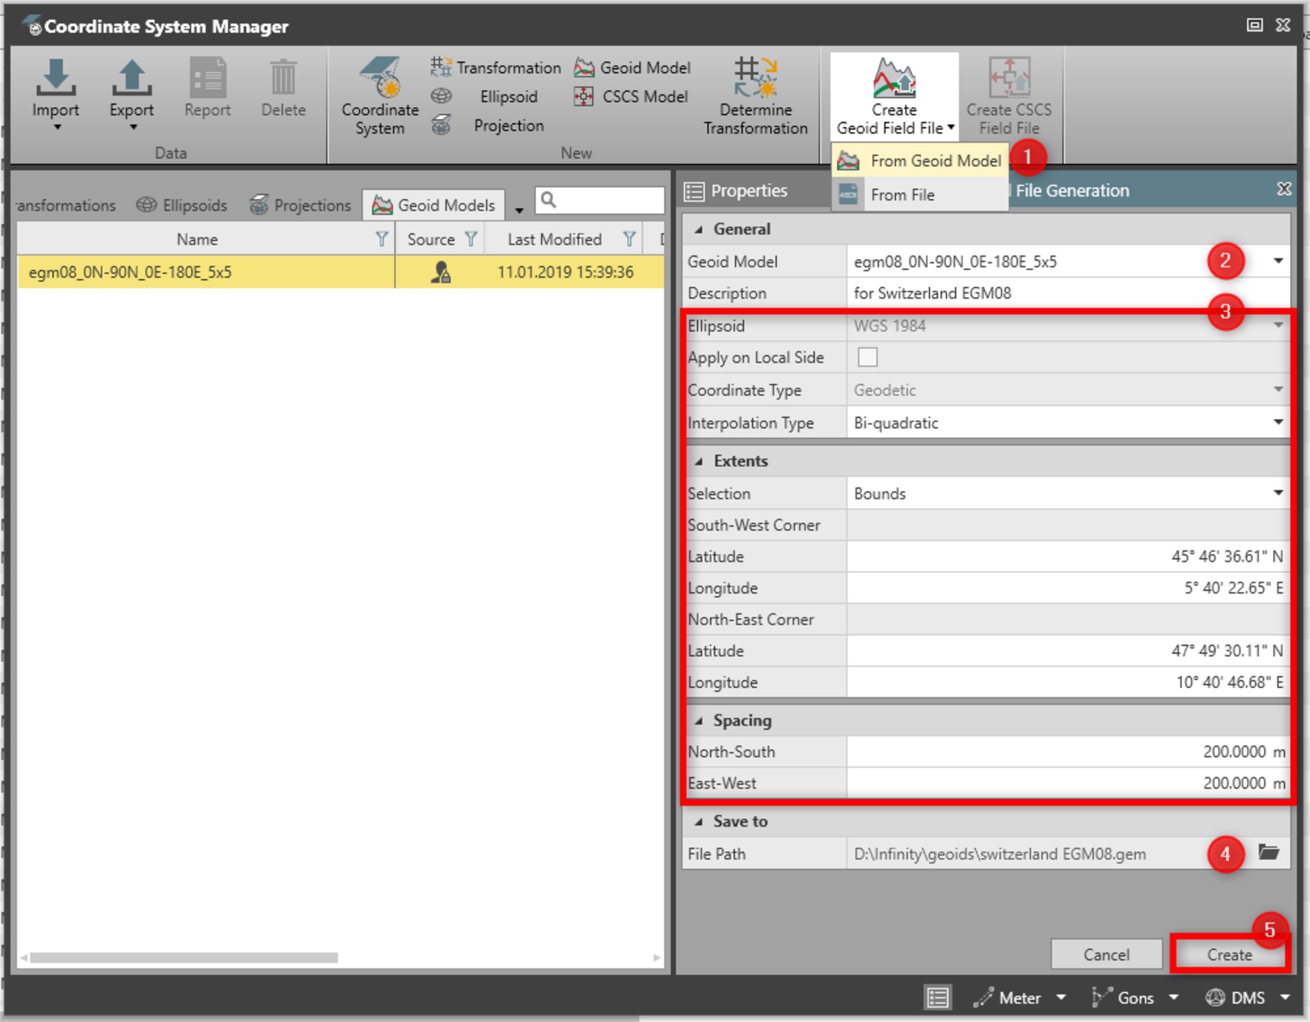Open the Import data menu
1310x1022 pixels.
click(55, 92)
